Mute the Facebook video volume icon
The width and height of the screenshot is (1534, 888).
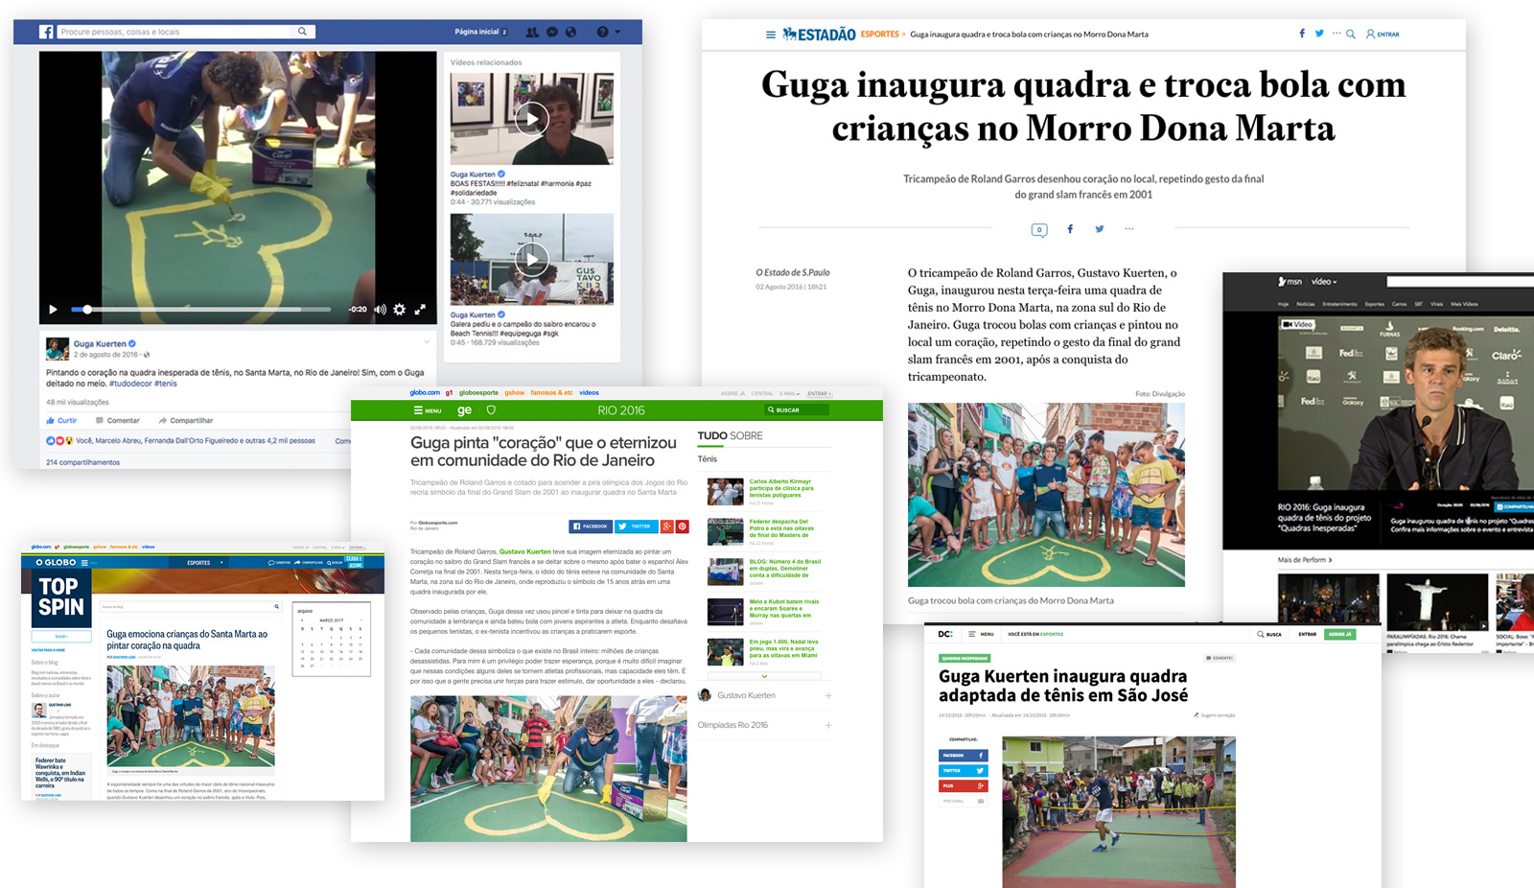click(x=380, y=310)
